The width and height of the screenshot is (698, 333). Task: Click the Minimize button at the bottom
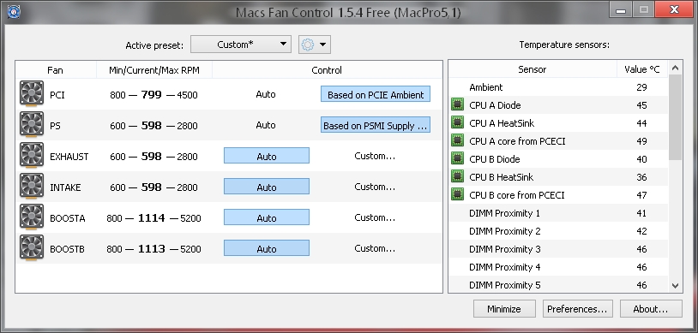[504, 309]
